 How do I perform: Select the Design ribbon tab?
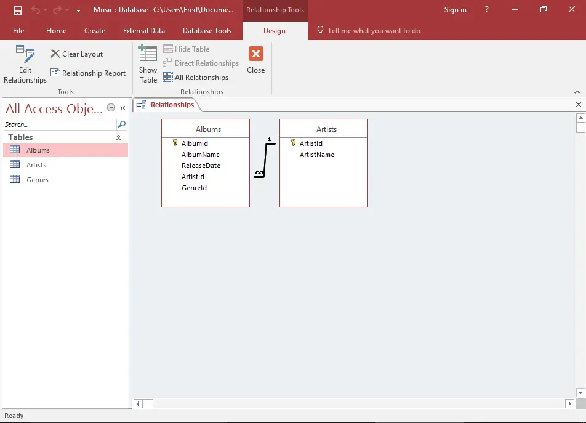275,31
